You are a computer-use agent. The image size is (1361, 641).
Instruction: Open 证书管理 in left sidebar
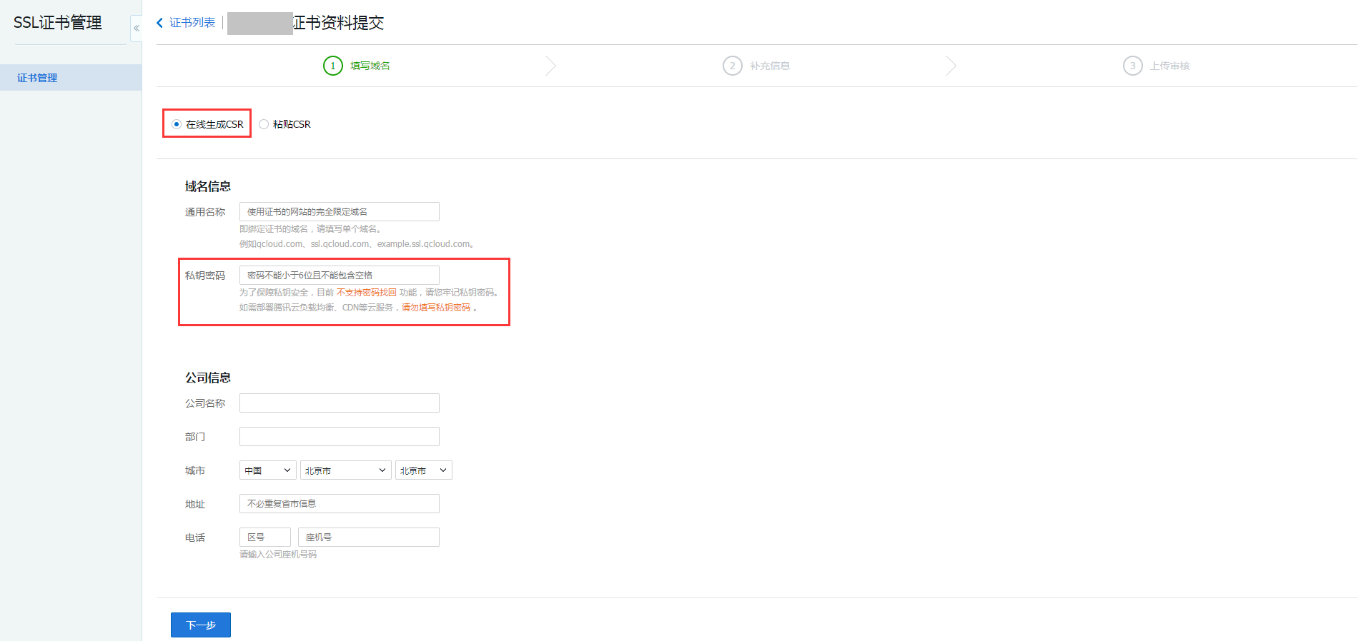click(37, 78)
